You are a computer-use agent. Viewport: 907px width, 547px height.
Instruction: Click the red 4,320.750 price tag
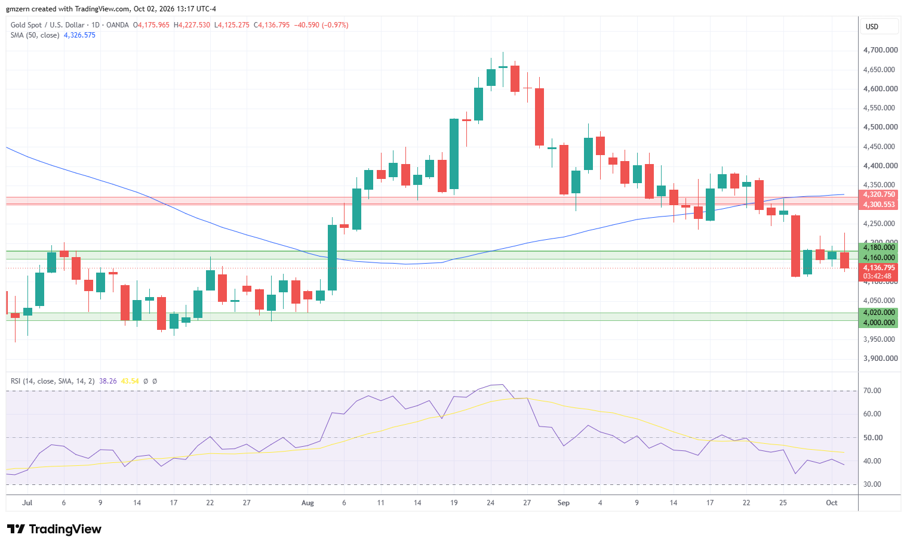878,194
